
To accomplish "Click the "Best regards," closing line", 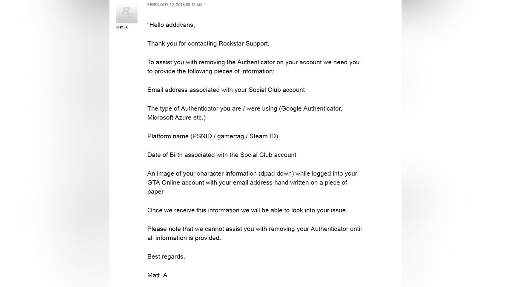I will 166,256.
